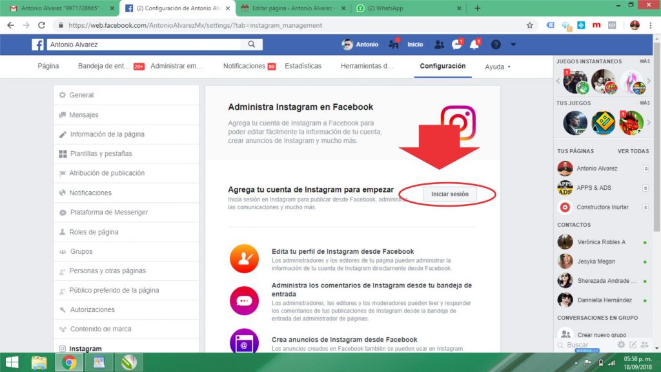Click the Iniciar sesión button
Screen dimensions: 661x372
point(450,194)
